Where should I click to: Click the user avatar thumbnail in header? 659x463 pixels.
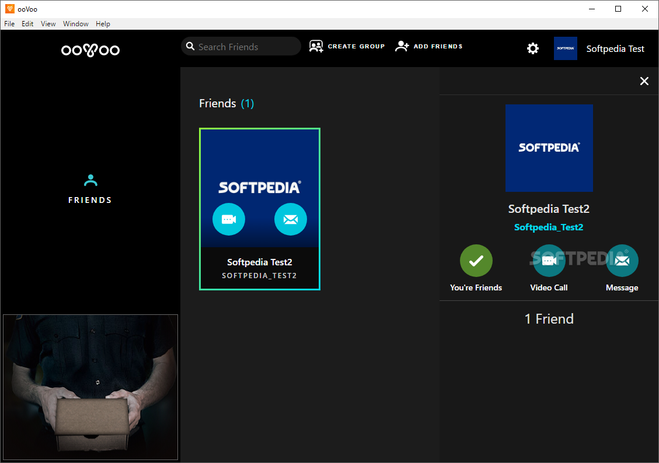click(565, 48)
